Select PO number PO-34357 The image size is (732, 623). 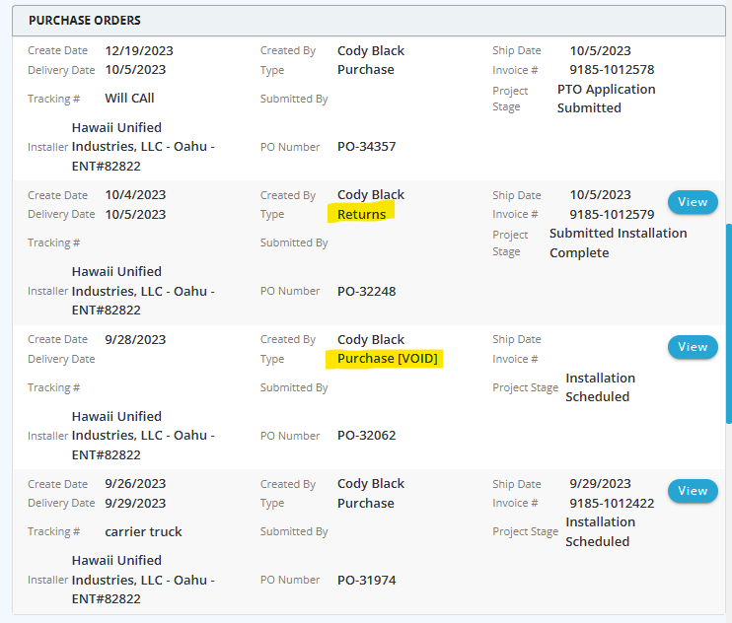click(x=366, y=147)
